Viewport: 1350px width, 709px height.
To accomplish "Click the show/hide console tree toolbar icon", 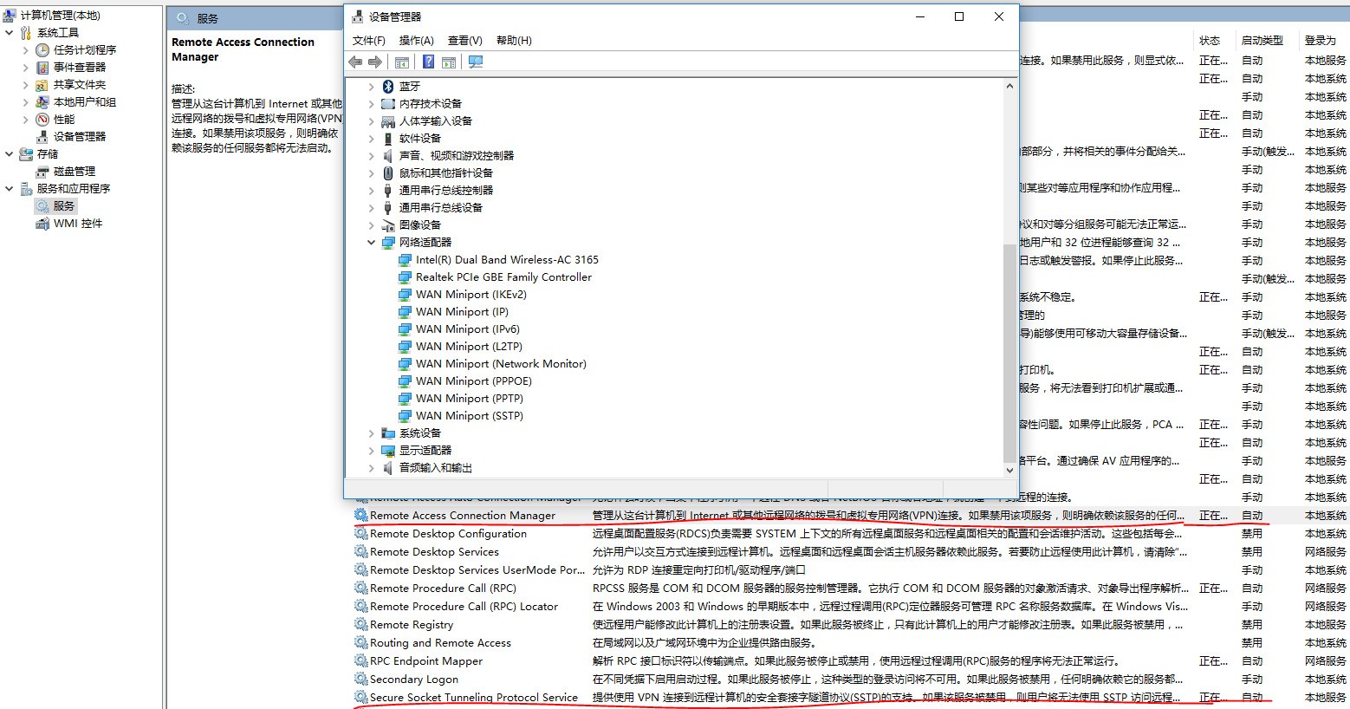I will coord(401,62).
